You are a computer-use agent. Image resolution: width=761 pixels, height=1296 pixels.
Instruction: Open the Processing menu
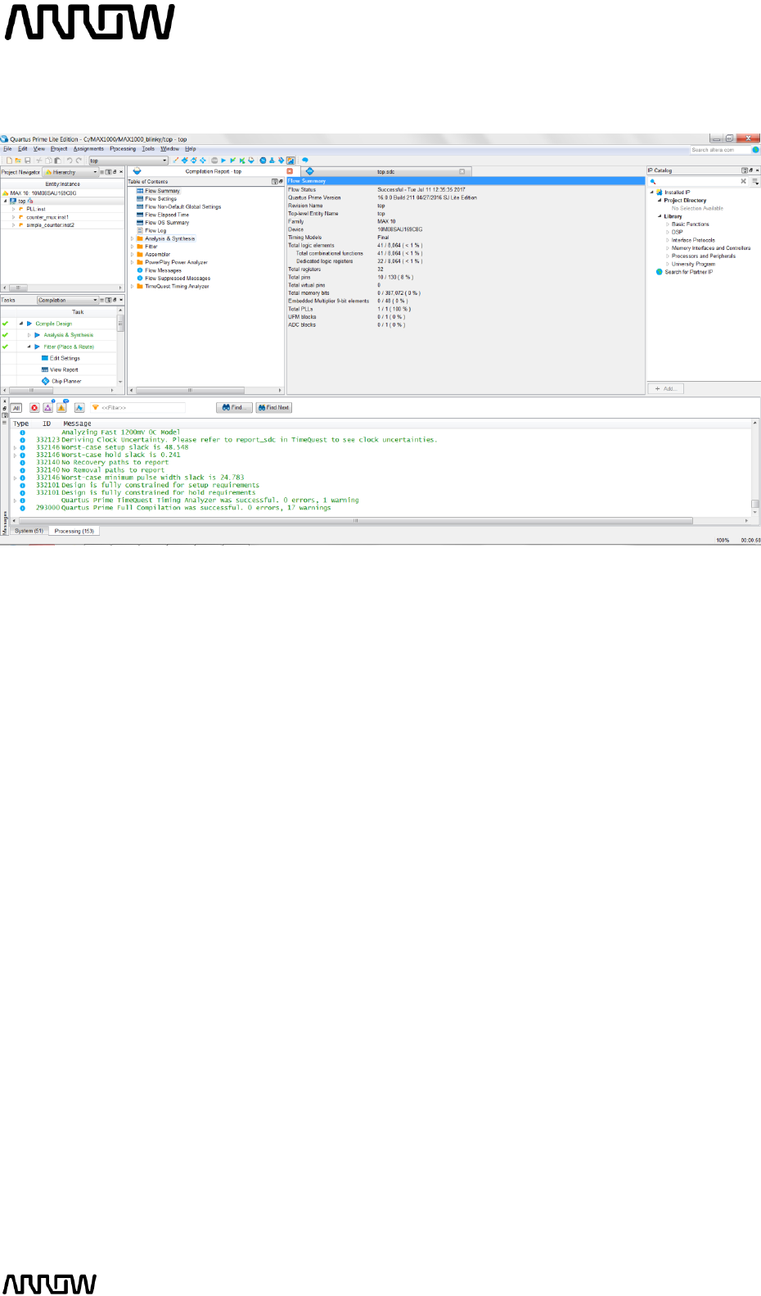click(123, 149)
